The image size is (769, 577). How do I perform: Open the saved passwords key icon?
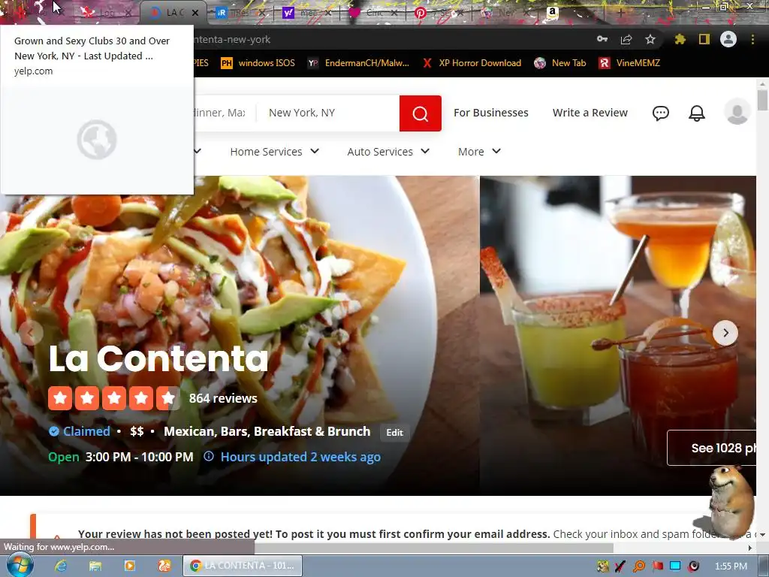[x=602, y=39]
